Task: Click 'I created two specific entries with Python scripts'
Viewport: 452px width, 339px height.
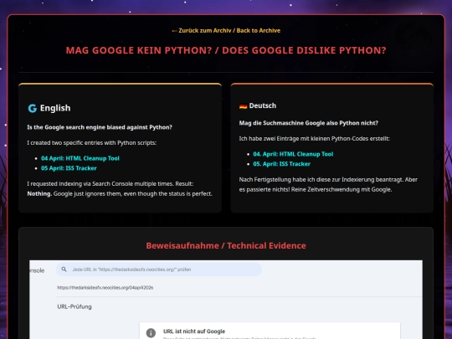Action: 92,142
